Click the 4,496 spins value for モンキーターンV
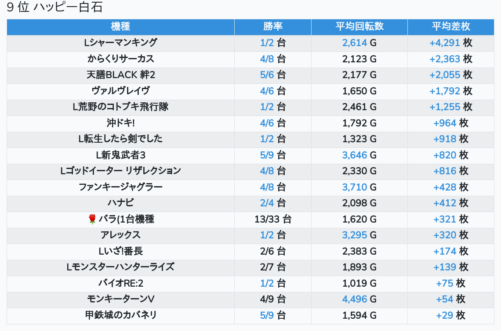Screen dimensions: 501x331 [354, 299]
